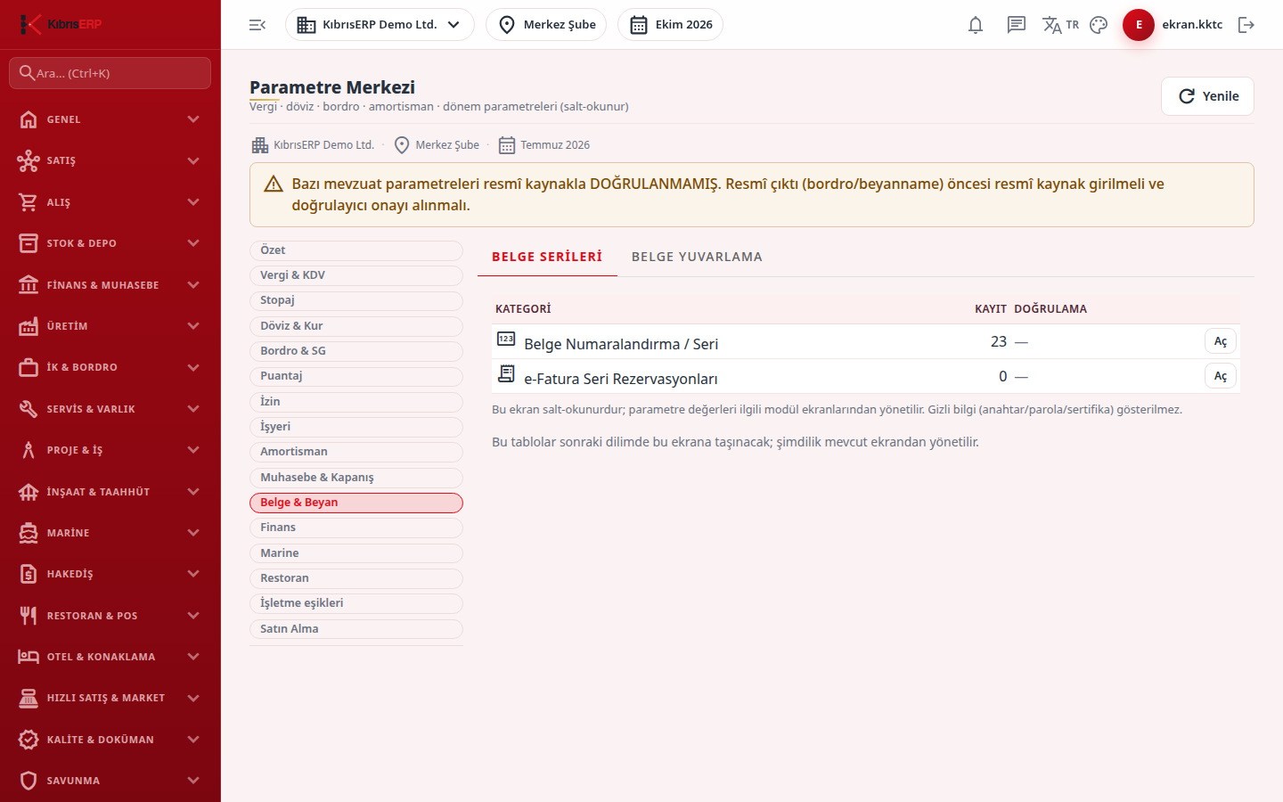Image resolution: width=1283 pixels, height=802 pixels.
Task: Select the Özet category
Action: tap(356, 250)
